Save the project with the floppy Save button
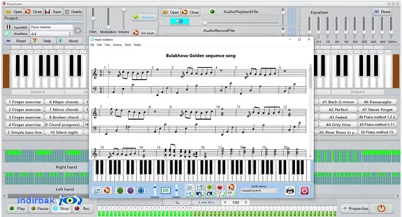This screenshot has height=217, width=402. (53, 12)
